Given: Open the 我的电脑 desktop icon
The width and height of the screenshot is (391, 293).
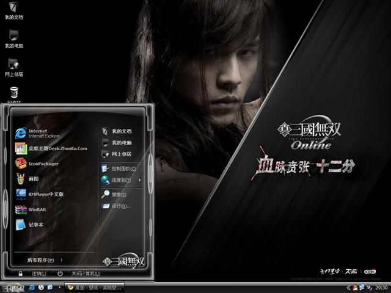Looking at the screenshot, I should [13, 39].
